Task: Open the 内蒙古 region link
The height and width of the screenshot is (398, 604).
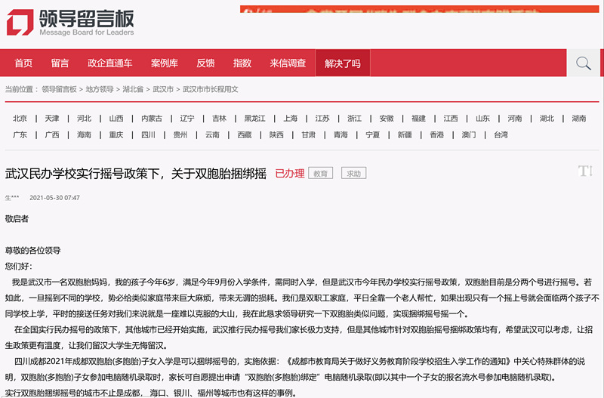Action: click(x=152, y=119)
